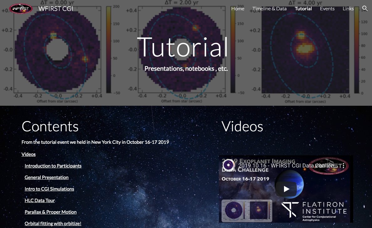Click the New York City tutorial event description

[x=95, y=142]
